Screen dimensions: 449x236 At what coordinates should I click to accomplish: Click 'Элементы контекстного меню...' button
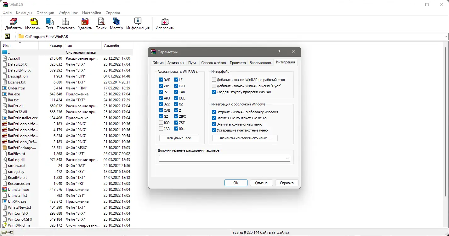[x=245, y=138]
